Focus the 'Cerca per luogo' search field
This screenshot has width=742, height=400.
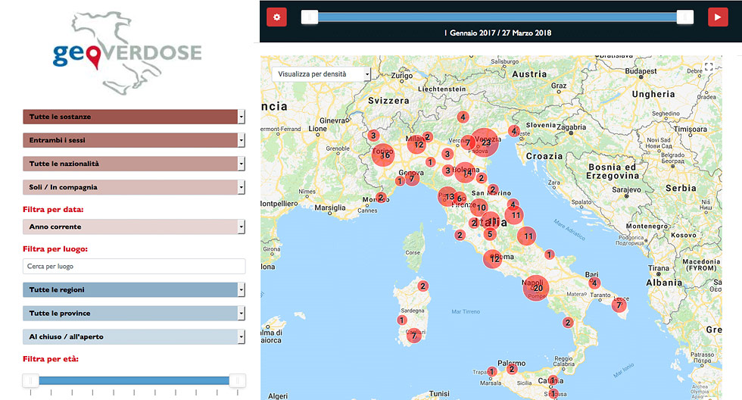[x=134, y=266]
